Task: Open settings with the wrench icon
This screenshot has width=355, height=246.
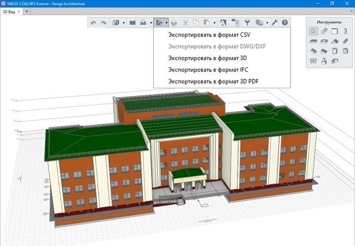Action: tap(275, 22)
